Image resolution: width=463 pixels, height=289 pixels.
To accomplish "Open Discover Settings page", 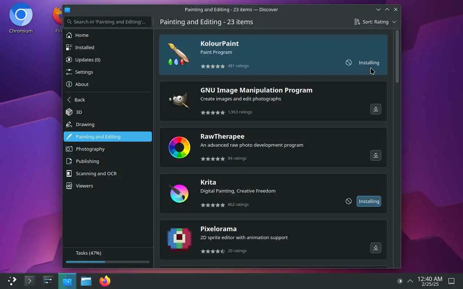I will click(x=108, y=72).
